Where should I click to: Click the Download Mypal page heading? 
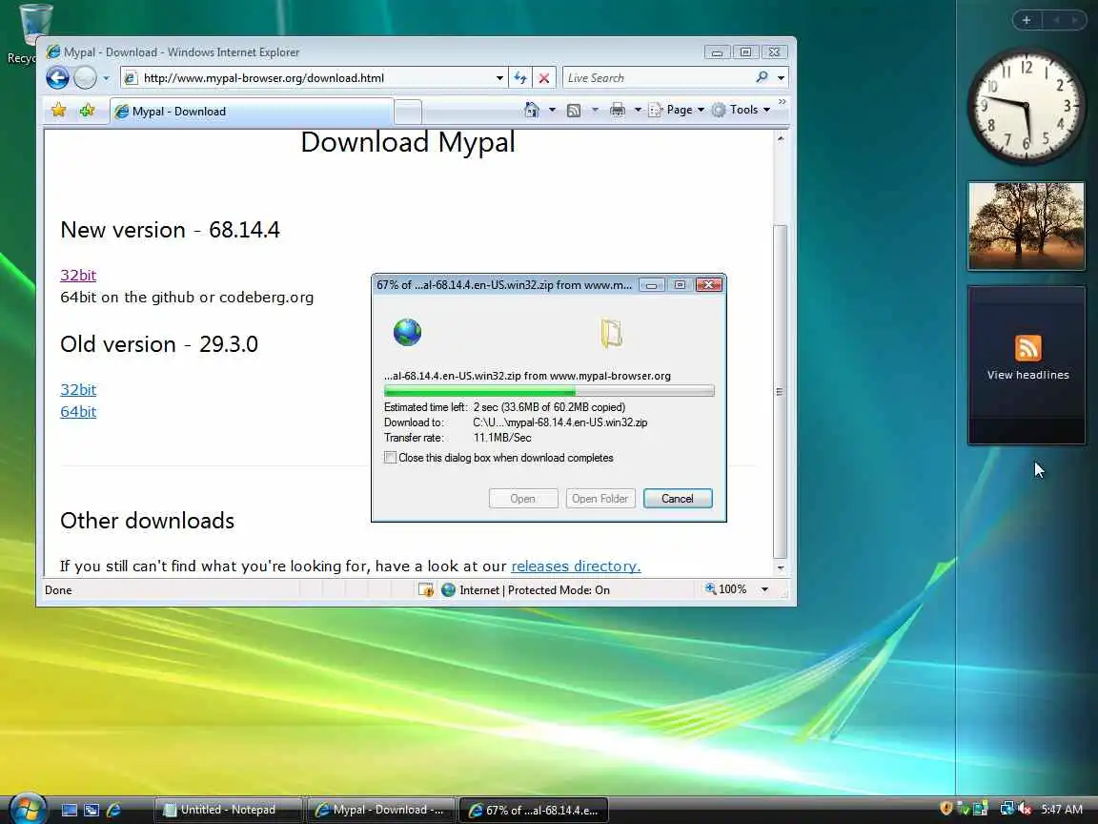(x=408, y=142)
